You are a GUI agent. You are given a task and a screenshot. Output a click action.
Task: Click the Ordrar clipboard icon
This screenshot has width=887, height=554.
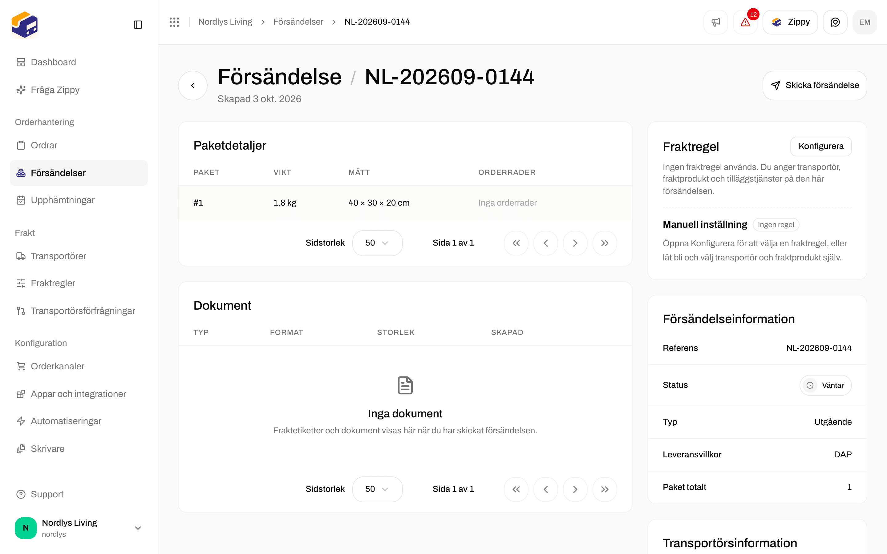[21, 146]
